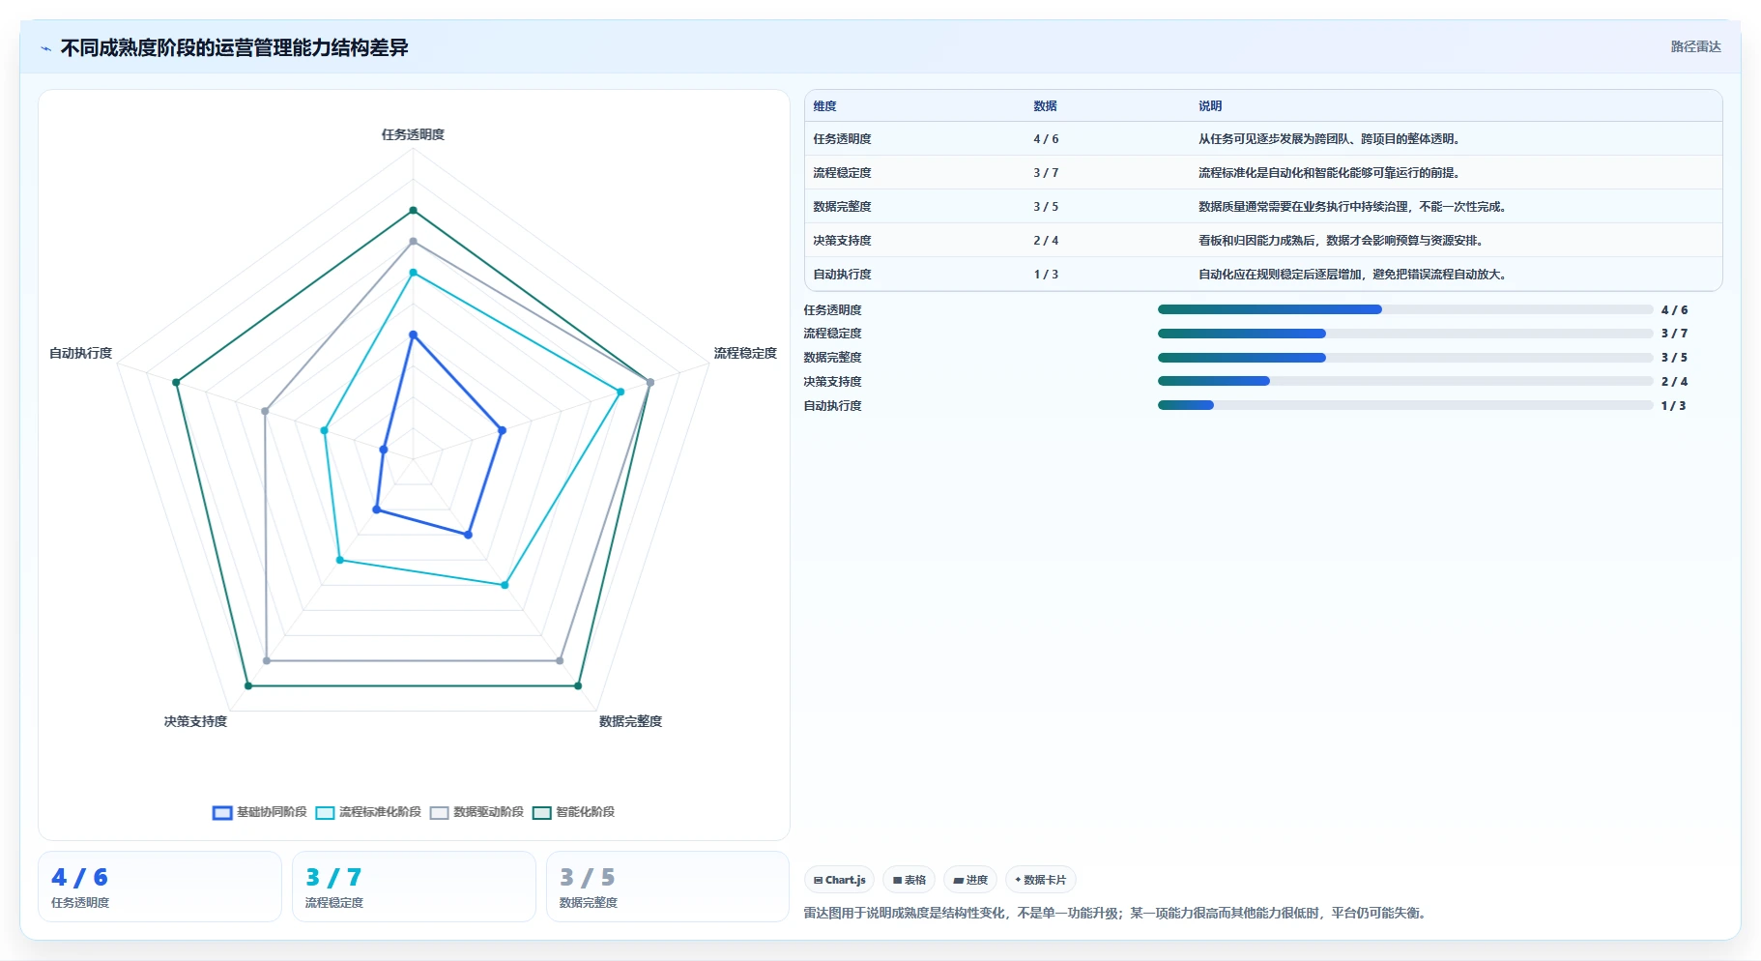The image size is (1761, 961).
Task: Click the 任务透明度 label in progress list
Action: point(832,310)
